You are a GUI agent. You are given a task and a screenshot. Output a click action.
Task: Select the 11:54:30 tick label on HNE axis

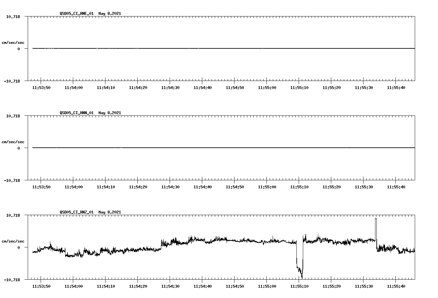coord(170,87)
